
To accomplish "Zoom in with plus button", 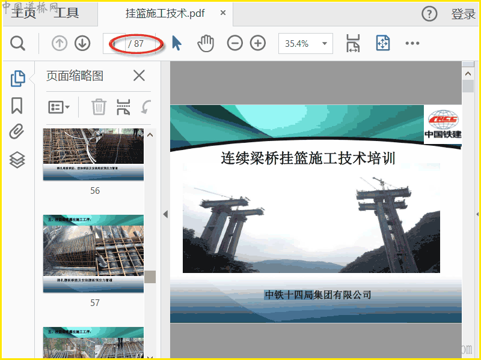I will click(x=258, y=43).
